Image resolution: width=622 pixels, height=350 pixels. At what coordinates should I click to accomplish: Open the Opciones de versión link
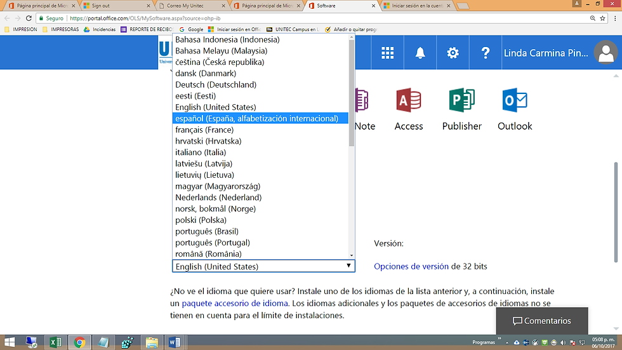point(411,266)
